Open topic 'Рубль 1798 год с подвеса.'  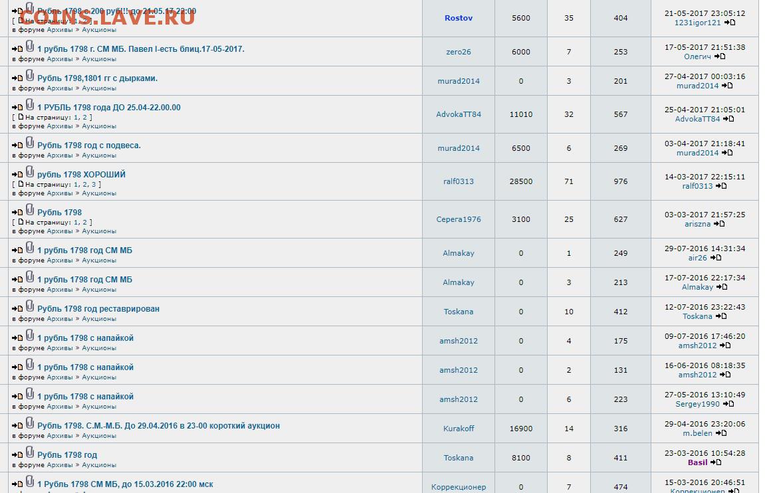point(89,146)
